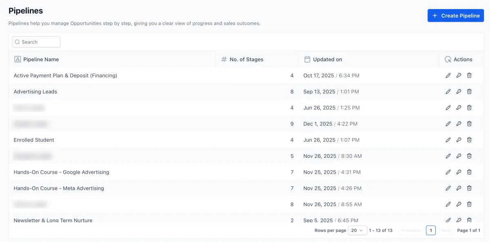
Task: Click the Next page button
Action: point(446,231)
